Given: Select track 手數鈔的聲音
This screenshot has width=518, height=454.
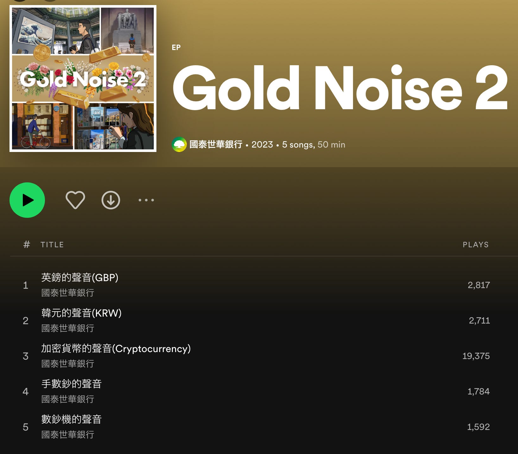Looking at the screenshot, I should pyautogui.click(x=72, y=384).
